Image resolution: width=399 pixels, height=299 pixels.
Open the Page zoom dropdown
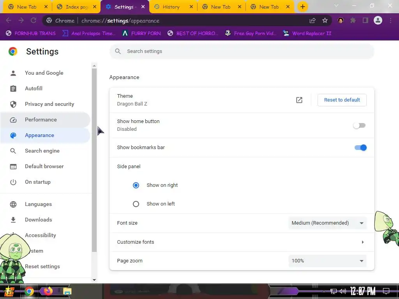pyautogui.click(x=327, y=261)
